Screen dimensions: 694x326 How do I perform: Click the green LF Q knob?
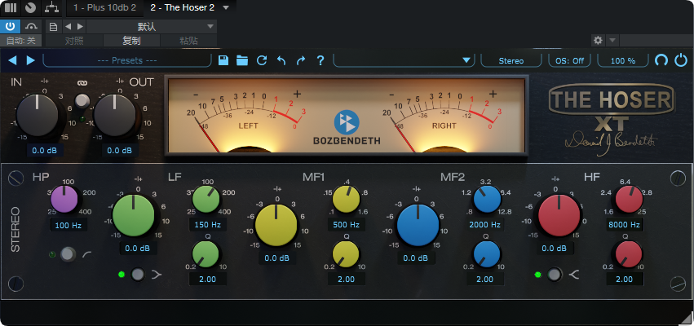click(206, 254)
